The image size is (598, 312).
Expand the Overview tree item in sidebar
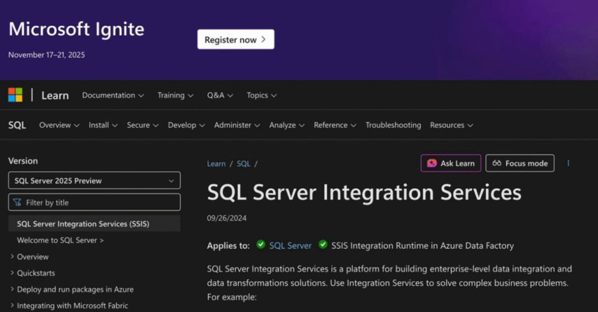tap(33, 256)
